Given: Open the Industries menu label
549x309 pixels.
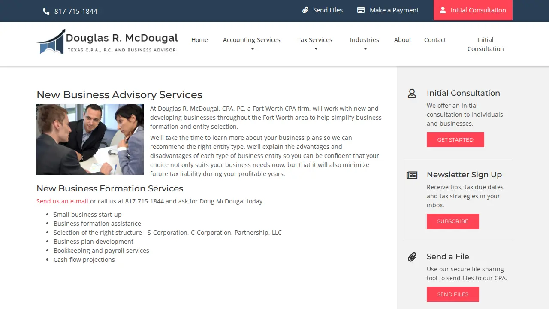Looking at the screenshot, I should [x=365, y=40].
